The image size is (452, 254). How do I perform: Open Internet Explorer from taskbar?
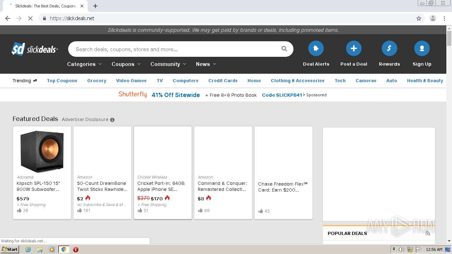pyautogui.click(x=28, y=249)
